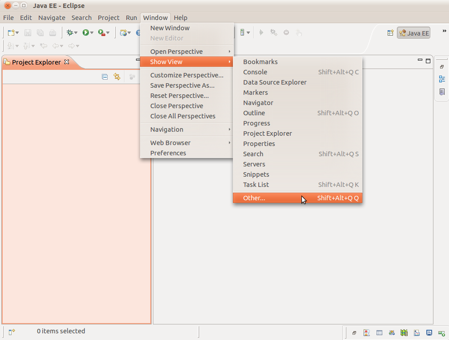449x340 pixels.
Task: Open the Debug icon dropdown arrow
Action: coord(76,33)
